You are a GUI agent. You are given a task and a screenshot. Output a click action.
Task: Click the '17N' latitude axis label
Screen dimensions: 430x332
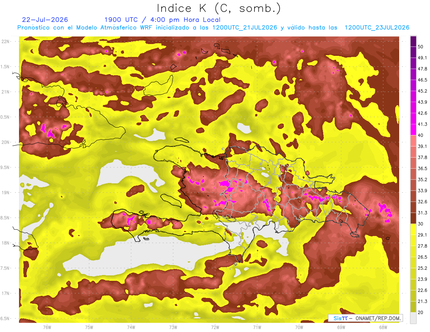coord(5,294)
